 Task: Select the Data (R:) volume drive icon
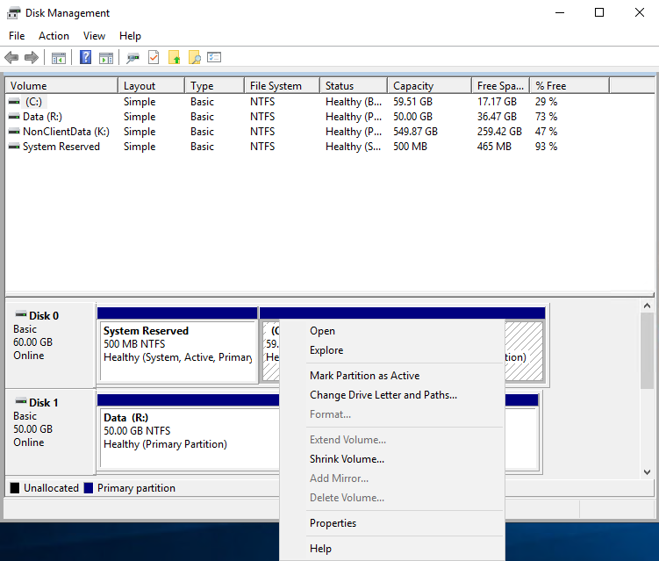tap(14, 117)
